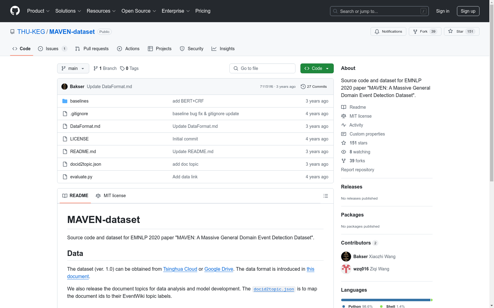Open the Issues tab
The width and height of the screenshot is (494, 308).
tap(52, 49)
